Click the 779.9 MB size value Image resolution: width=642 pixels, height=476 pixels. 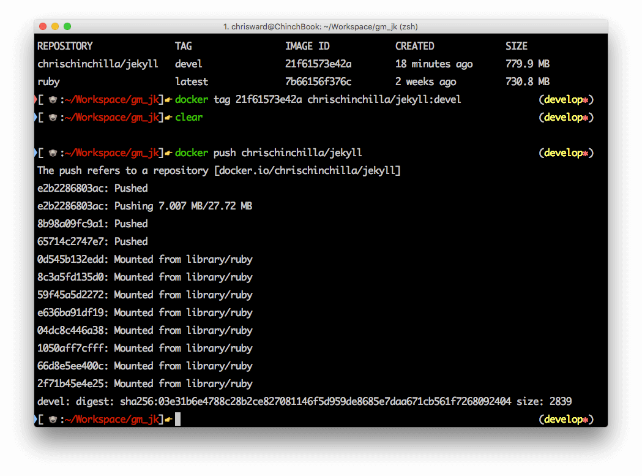coord(528,64)
